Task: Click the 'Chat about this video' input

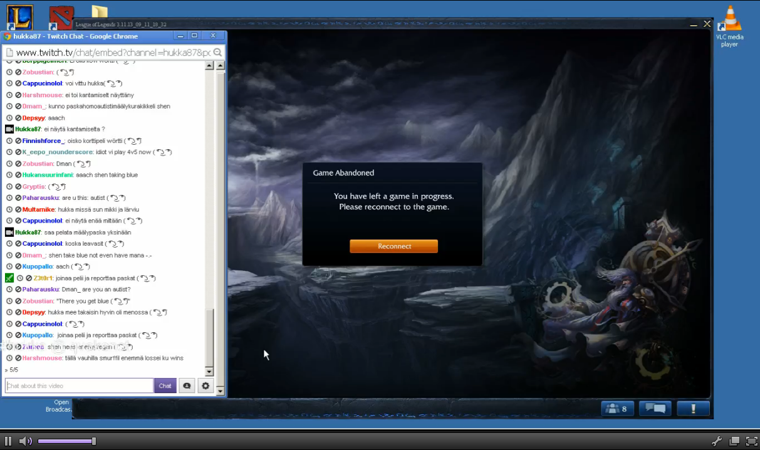Action: tap(79, 385)
